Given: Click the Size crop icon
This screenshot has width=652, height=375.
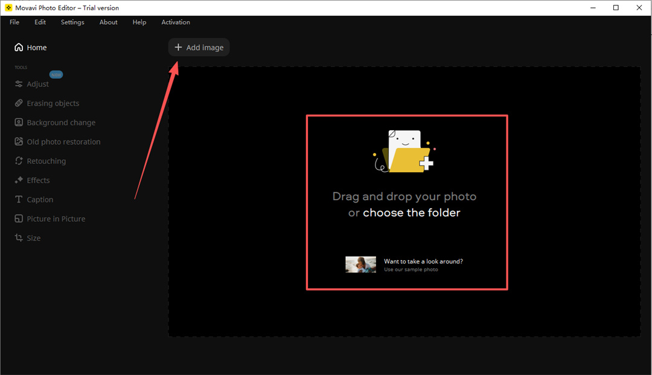Looking at the screenshot, I should pyautogui.click(x=19, y=238).
